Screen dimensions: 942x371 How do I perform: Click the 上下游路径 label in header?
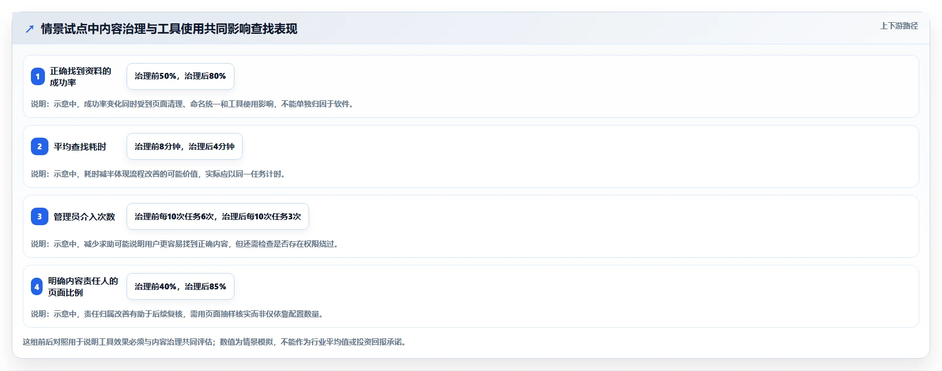coord(899,26)
